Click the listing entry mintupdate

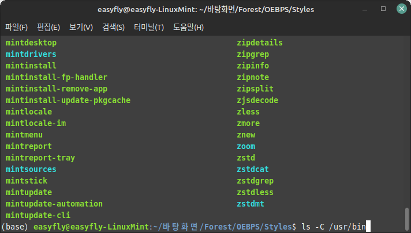pos(29,193)
